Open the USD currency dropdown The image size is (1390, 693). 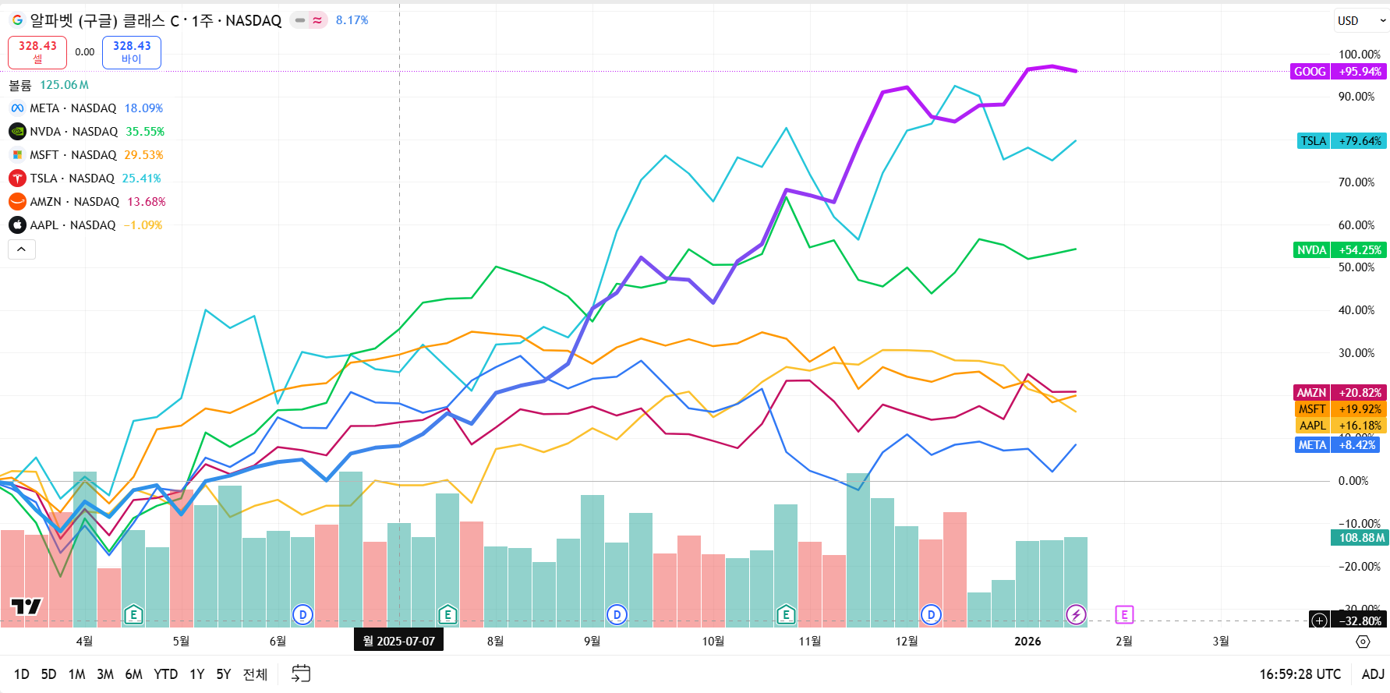[1361, 21]
